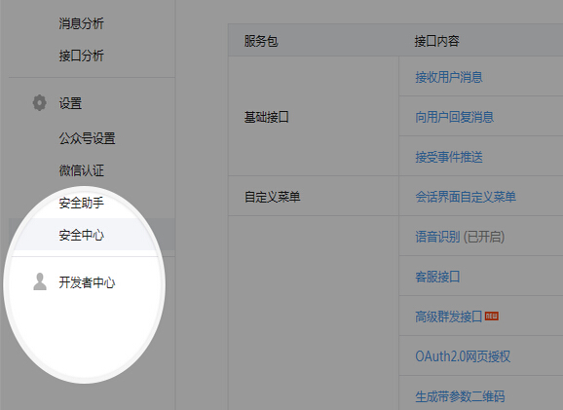Open the 会话界面自定义菜单 link
This screenshot has width=563, height=410.
point(466,197)
